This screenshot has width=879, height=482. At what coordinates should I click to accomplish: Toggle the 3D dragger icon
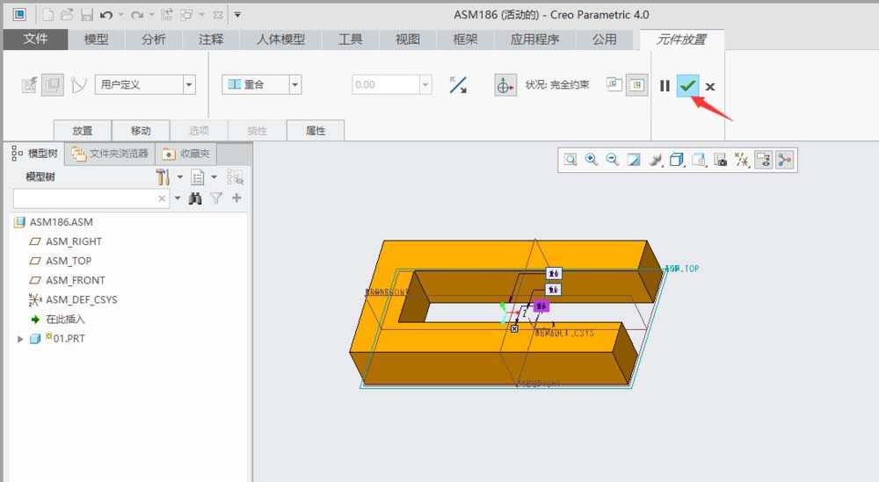(505, 85)
